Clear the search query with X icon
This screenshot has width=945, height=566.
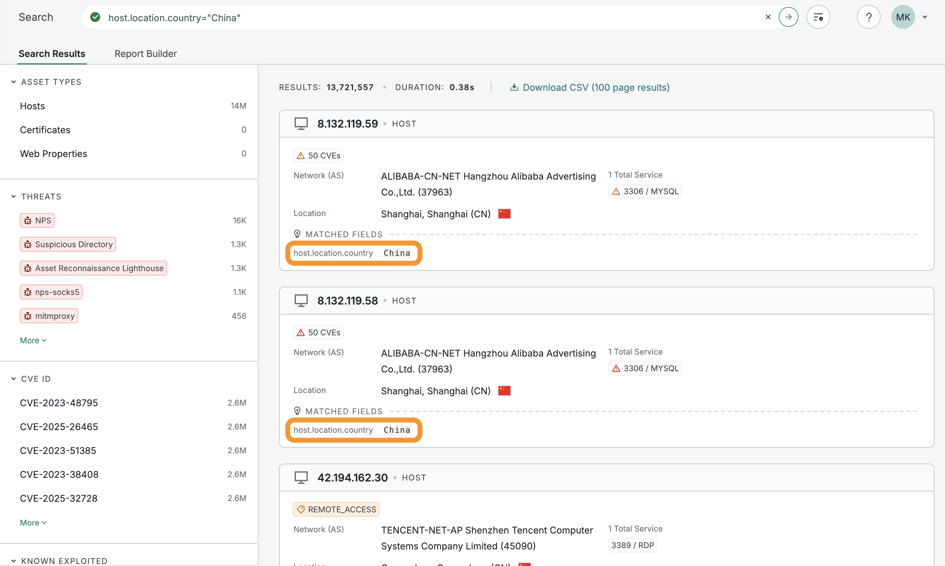coord(768,17)
